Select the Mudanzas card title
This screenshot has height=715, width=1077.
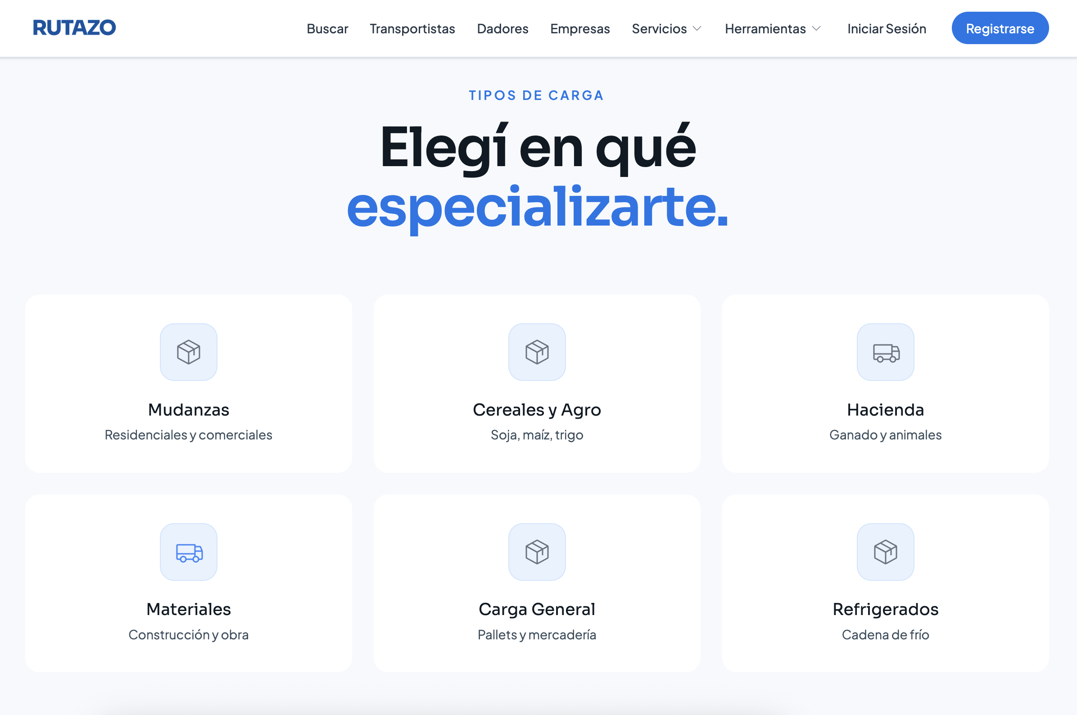188,409
